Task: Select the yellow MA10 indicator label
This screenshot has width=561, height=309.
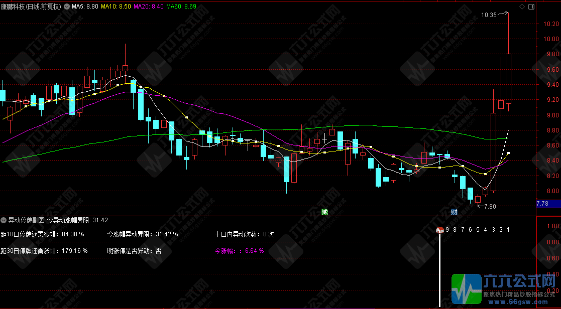Action: coord(116,7)
